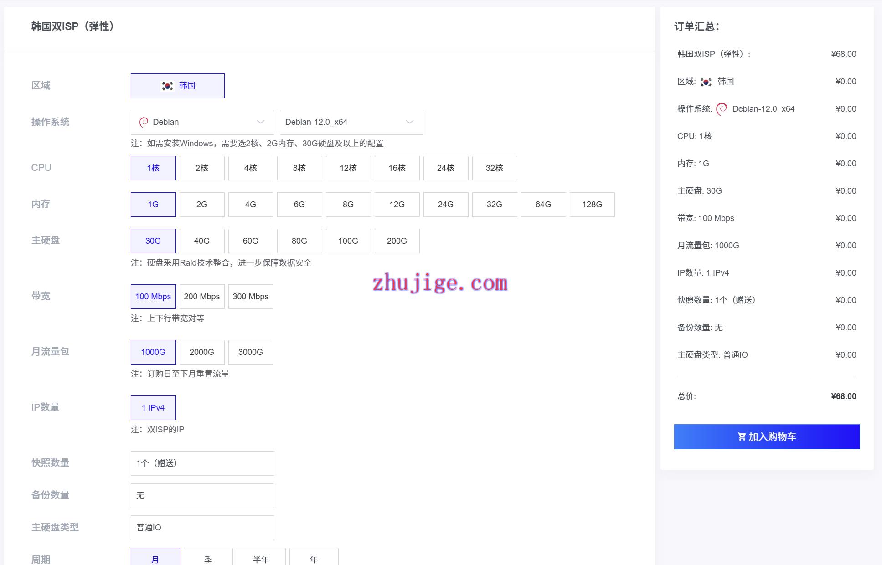This screenshot has width=882, height=565.
Task: Switch billing cycle to 半年
Action: click(261, 559)
